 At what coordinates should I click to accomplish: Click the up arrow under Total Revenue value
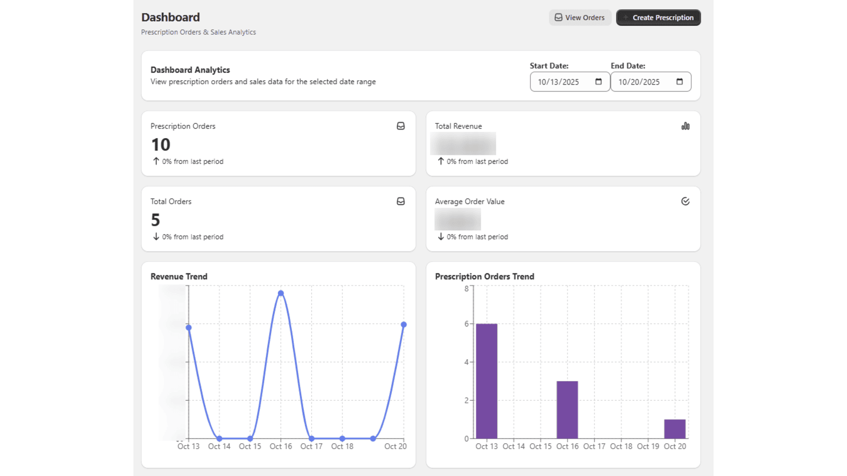pos(440,161)
